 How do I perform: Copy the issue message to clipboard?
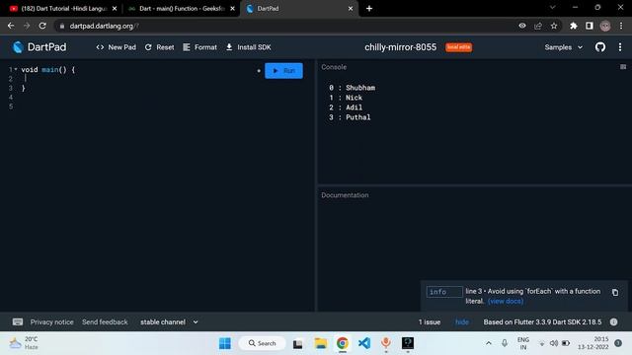pos(615,292)
